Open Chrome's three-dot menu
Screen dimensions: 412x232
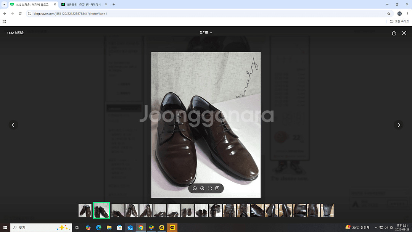407,13
